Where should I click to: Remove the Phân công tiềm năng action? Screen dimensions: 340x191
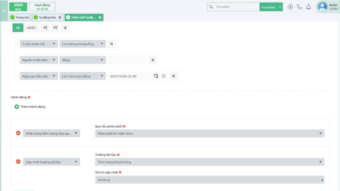[x=18, y=133]
